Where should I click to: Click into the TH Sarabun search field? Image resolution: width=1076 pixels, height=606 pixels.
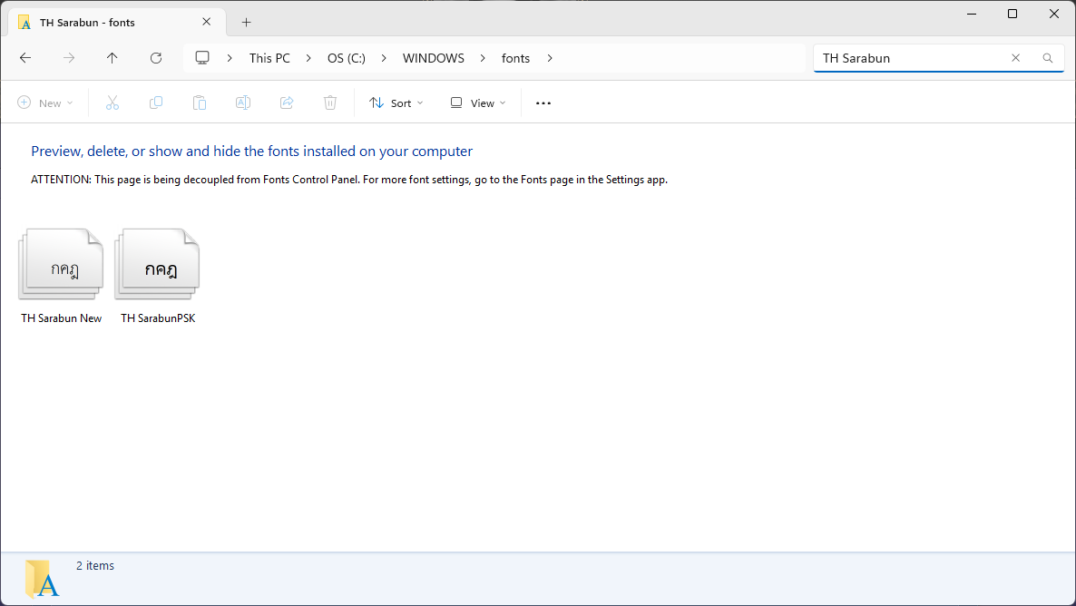[907, 58]
